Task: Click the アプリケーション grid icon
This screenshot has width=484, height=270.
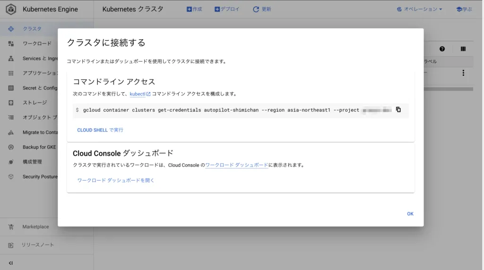Action: point(11,73)
